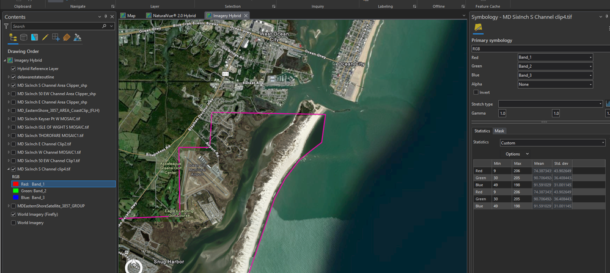Open the Statistics Custom dropdown
Screen dimensions: 610x273
553,143
